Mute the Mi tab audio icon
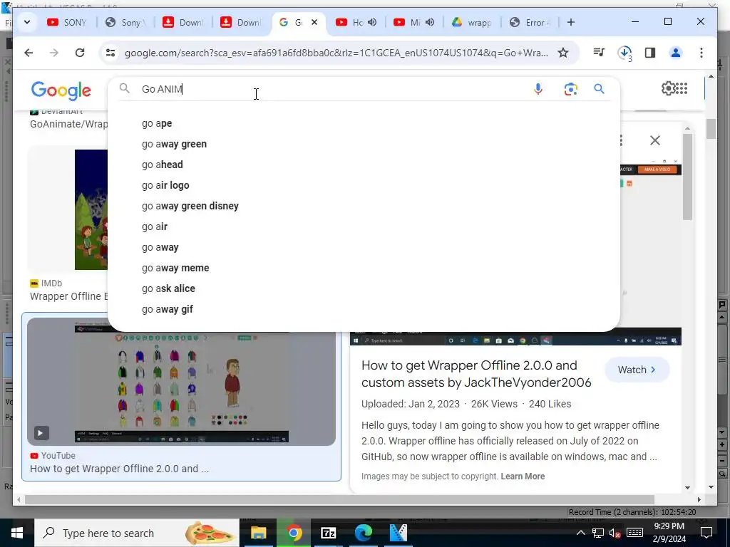 [x=430, y=22]
